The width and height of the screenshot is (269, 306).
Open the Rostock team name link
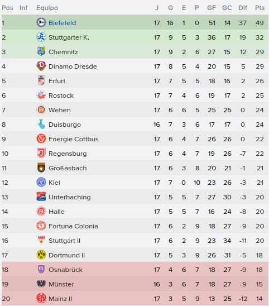[x=61, y=95]
